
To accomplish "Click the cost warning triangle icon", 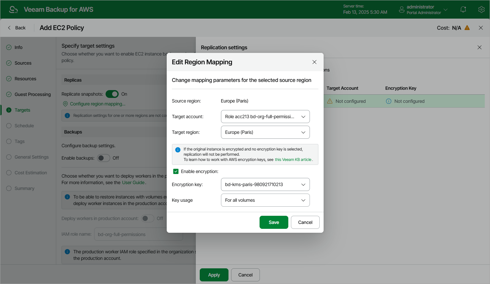I will [x=467, y=28].
